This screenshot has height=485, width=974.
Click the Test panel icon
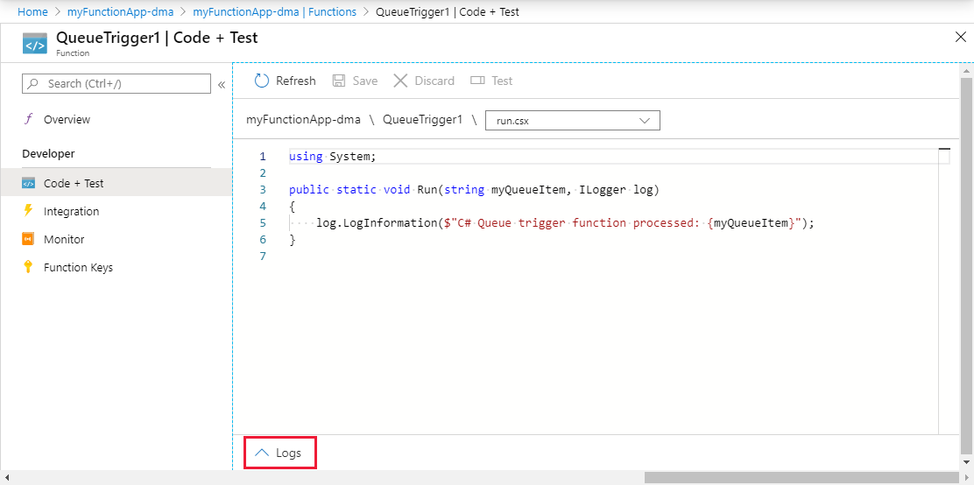click(477, 81)
